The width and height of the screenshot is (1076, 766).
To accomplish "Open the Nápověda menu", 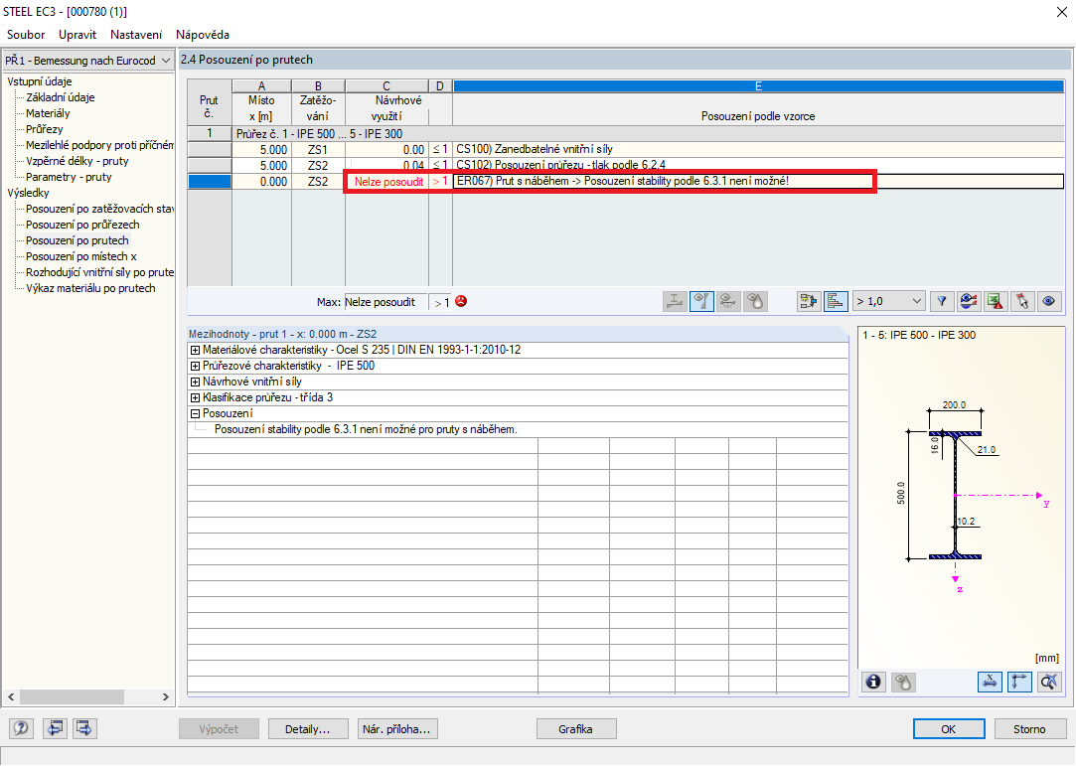I will click(203, 35).
